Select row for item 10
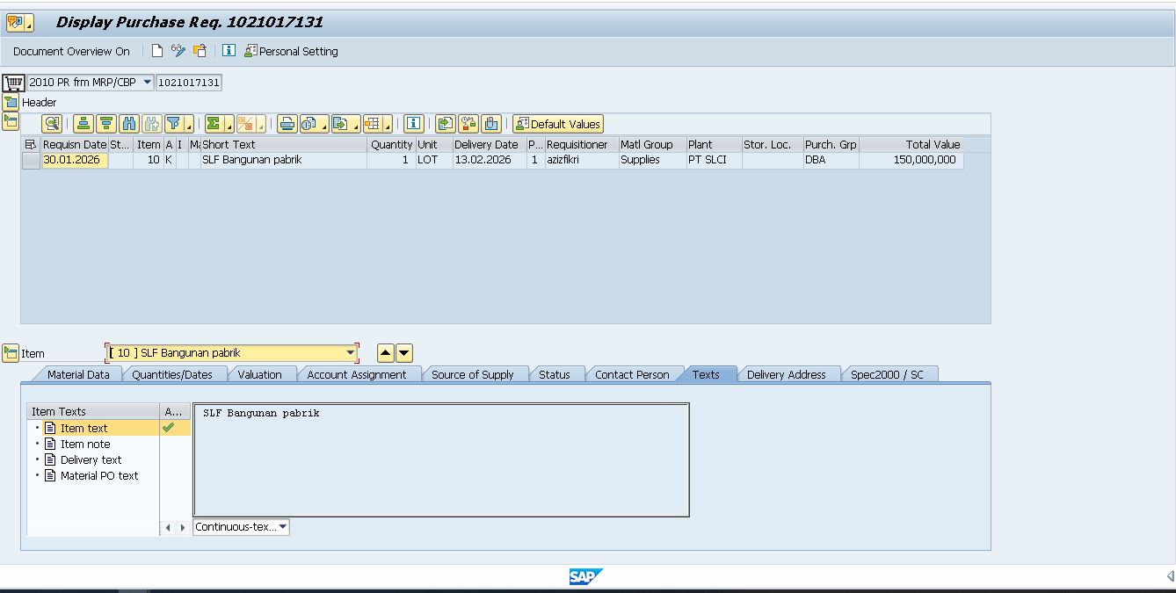Screen dimensions: 1176x593 pos(31,161)
